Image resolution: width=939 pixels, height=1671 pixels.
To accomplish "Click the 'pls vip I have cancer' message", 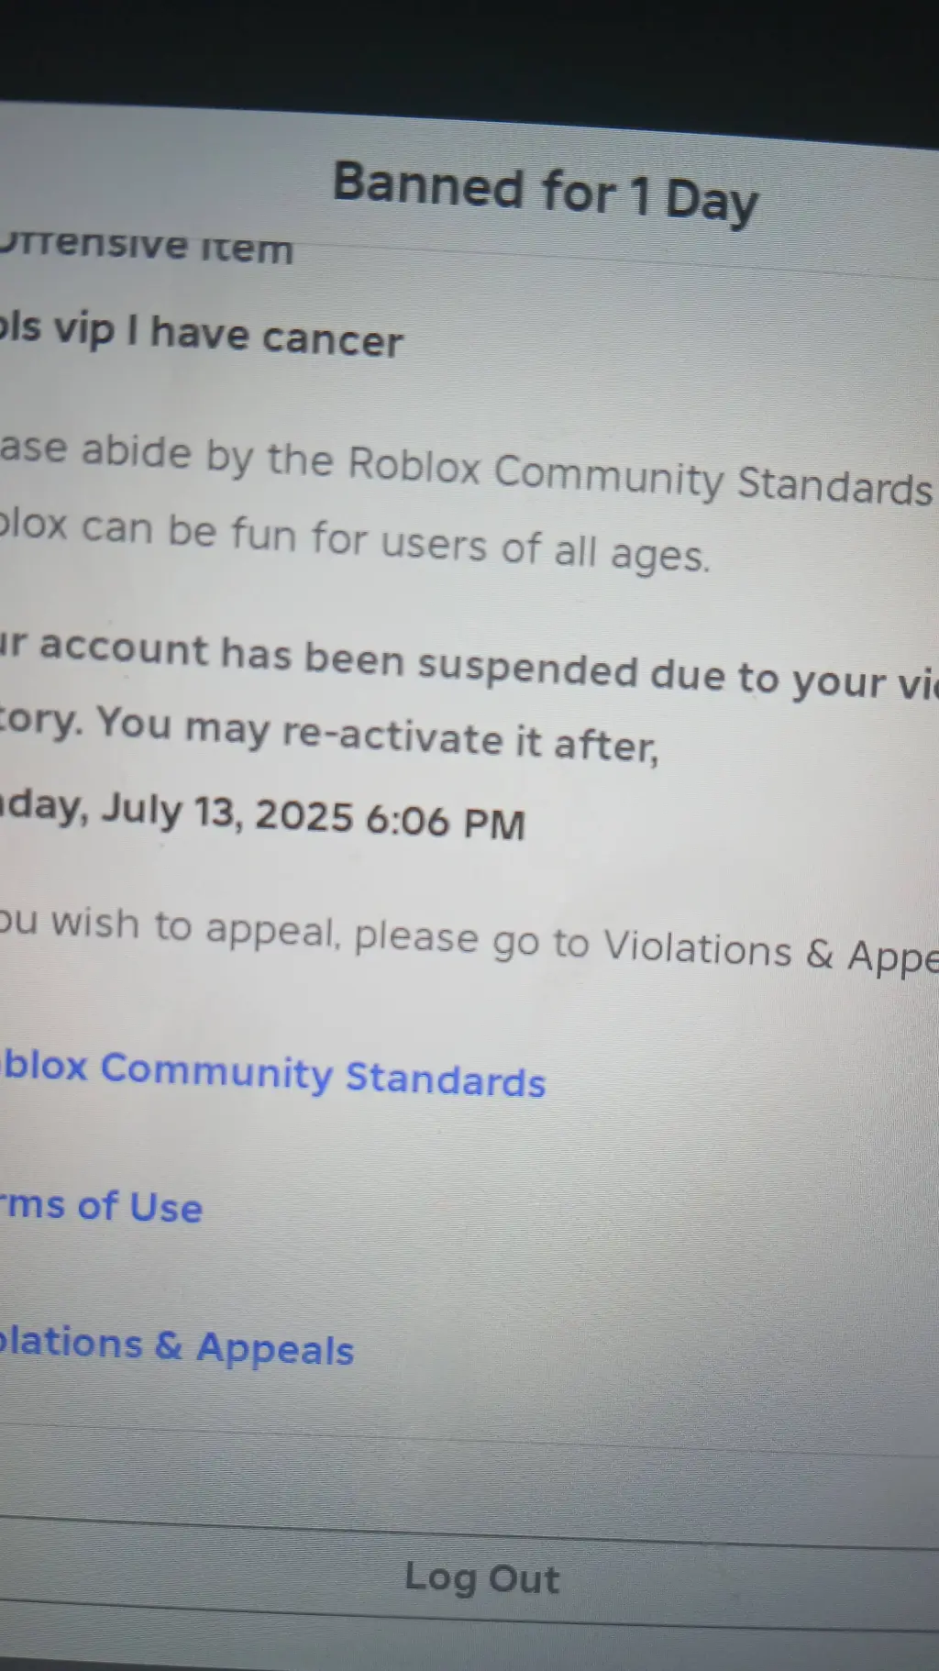I will click(202, 335).
